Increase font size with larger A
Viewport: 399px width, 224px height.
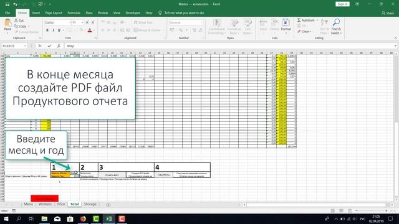pyautogui.click(x=87, y=22)
